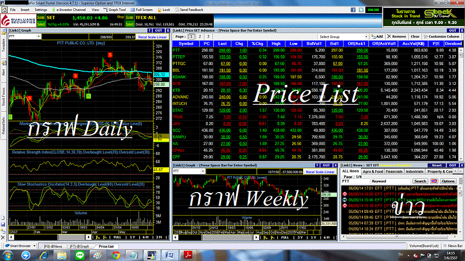Set the weekly graph range to 3Y
The image size is (465, 261).
300,237
